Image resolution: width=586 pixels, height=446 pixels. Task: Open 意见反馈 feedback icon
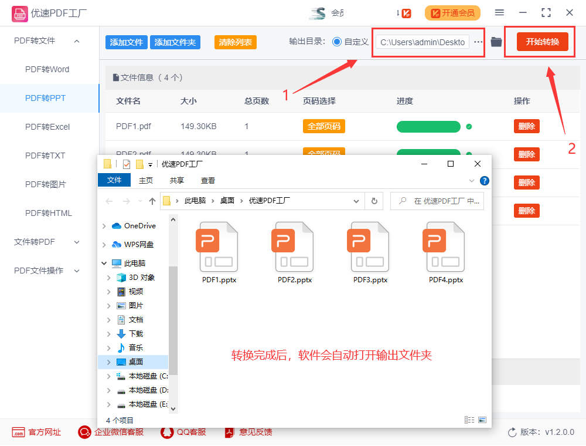(x=230, y=432)
